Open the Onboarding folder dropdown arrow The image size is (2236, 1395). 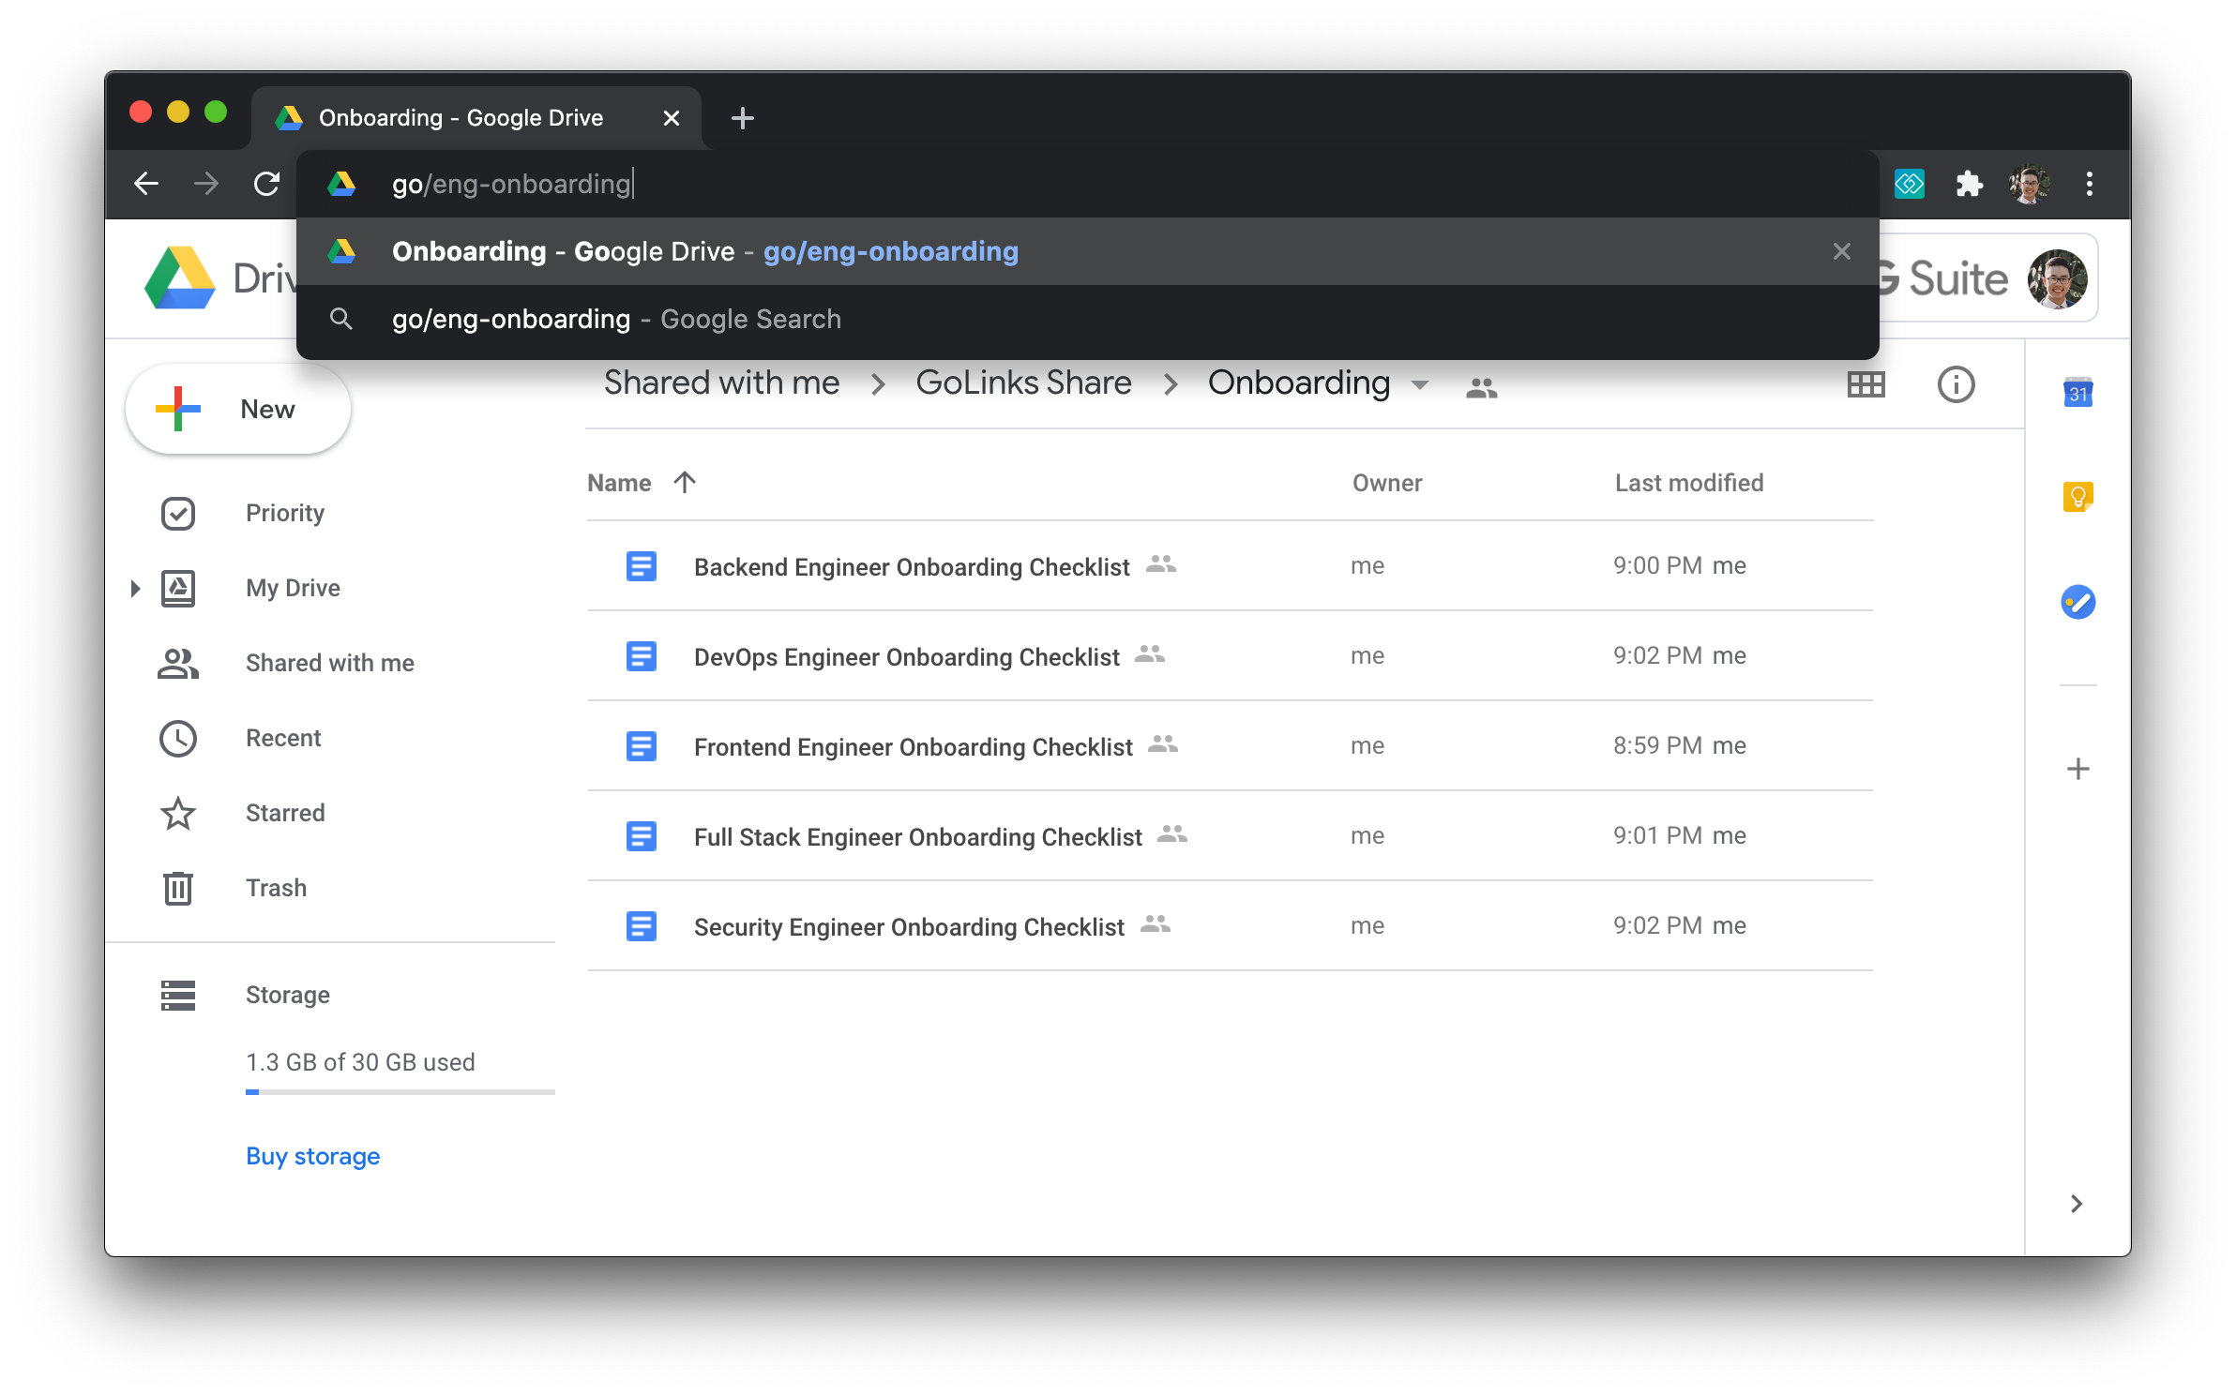click(x=1420, y=385)
